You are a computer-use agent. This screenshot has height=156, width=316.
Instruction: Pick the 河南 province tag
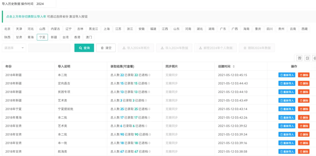tap(188, 29)
